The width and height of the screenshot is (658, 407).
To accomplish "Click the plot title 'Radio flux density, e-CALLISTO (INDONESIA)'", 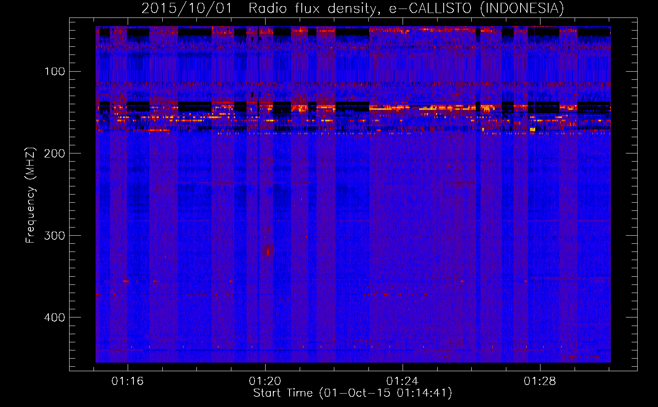I will [406, 9].
